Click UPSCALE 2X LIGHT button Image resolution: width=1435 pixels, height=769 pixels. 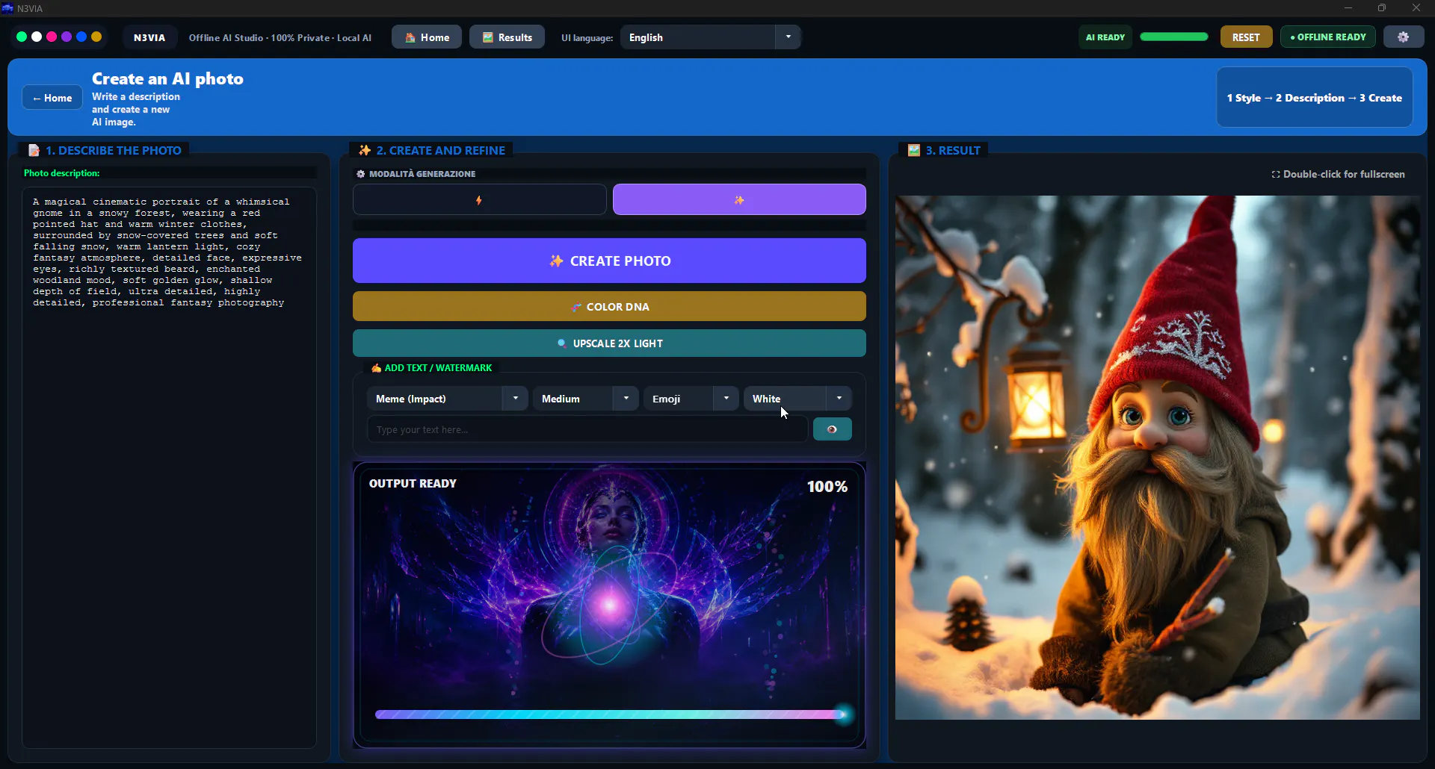(x=609, y=343)
